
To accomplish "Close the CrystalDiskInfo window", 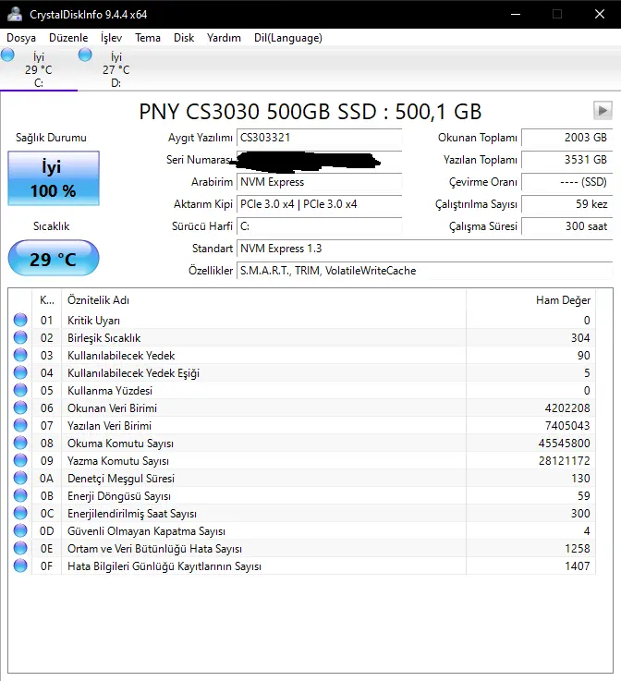I will click(x=600, y=14).
